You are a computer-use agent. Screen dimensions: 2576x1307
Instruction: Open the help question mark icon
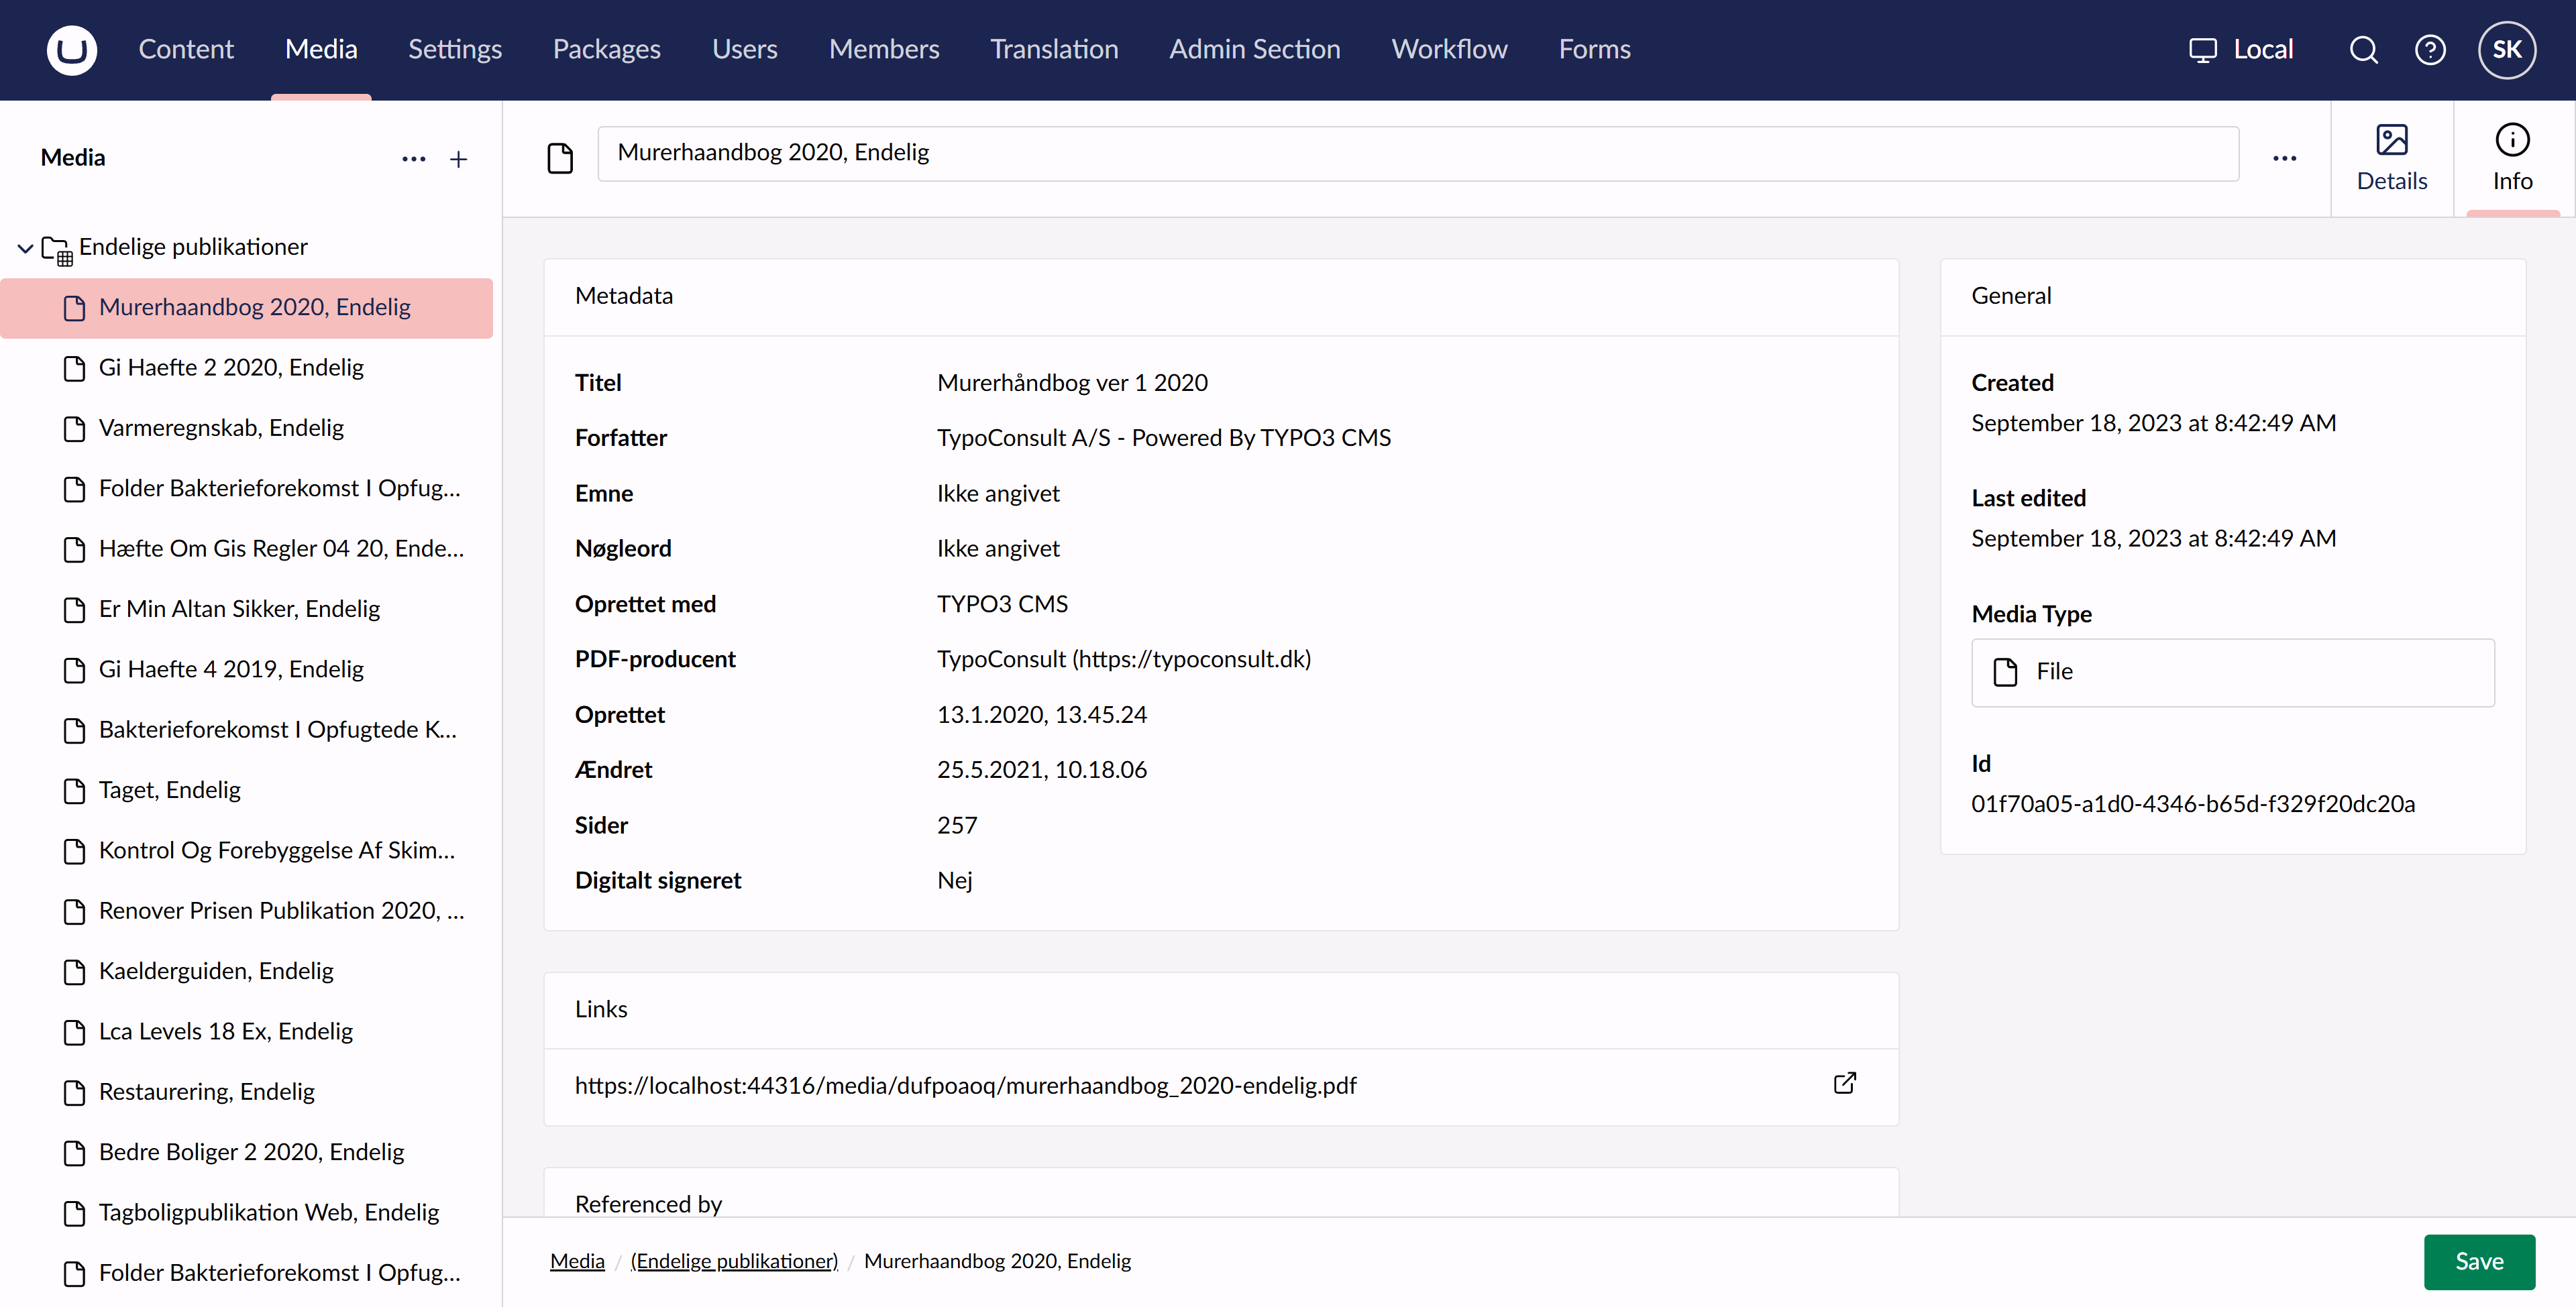[x=2430, y=49]
